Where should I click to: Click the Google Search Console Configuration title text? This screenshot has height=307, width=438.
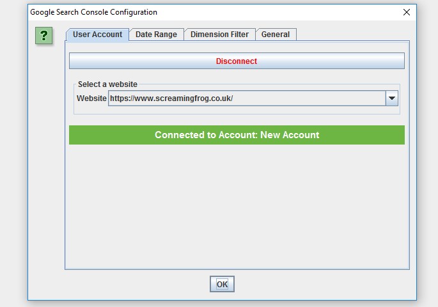(x=93, y=12)
